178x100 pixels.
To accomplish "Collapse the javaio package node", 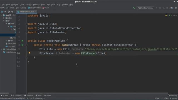I will [11, 29].
